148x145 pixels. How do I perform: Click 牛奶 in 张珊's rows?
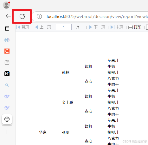[111, 126]
